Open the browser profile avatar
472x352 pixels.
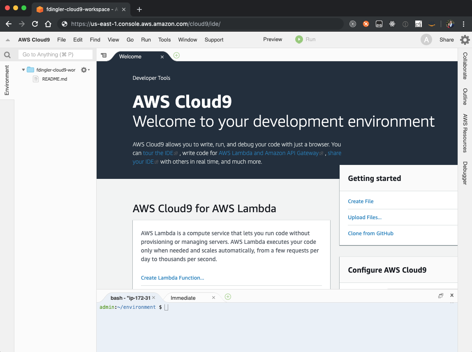450,24
